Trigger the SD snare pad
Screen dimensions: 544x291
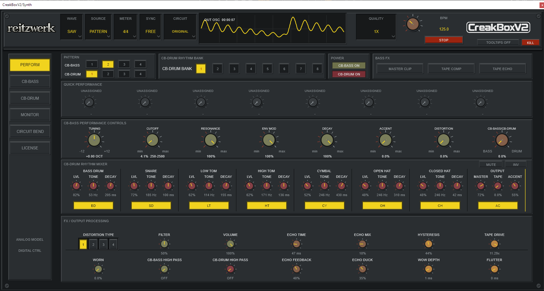151,206
